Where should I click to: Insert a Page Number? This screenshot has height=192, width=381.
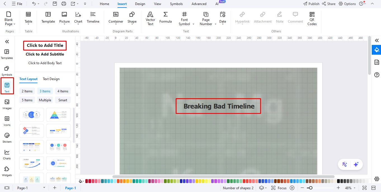tap(206, 18)
